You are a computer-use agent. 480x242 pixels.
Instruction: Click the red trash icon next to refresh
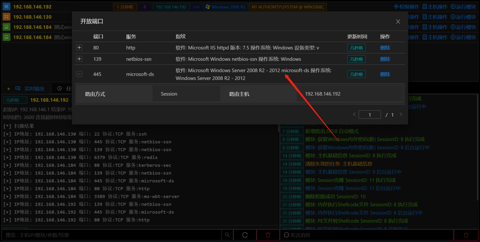click(268, 235)
